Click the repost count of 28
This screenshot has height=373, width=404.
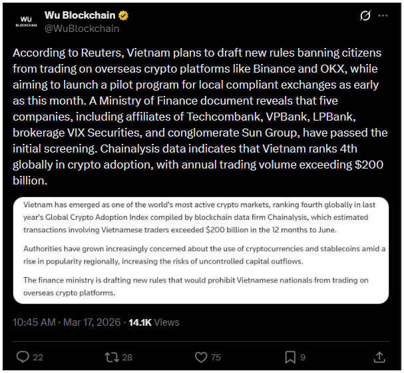point(128,358)
